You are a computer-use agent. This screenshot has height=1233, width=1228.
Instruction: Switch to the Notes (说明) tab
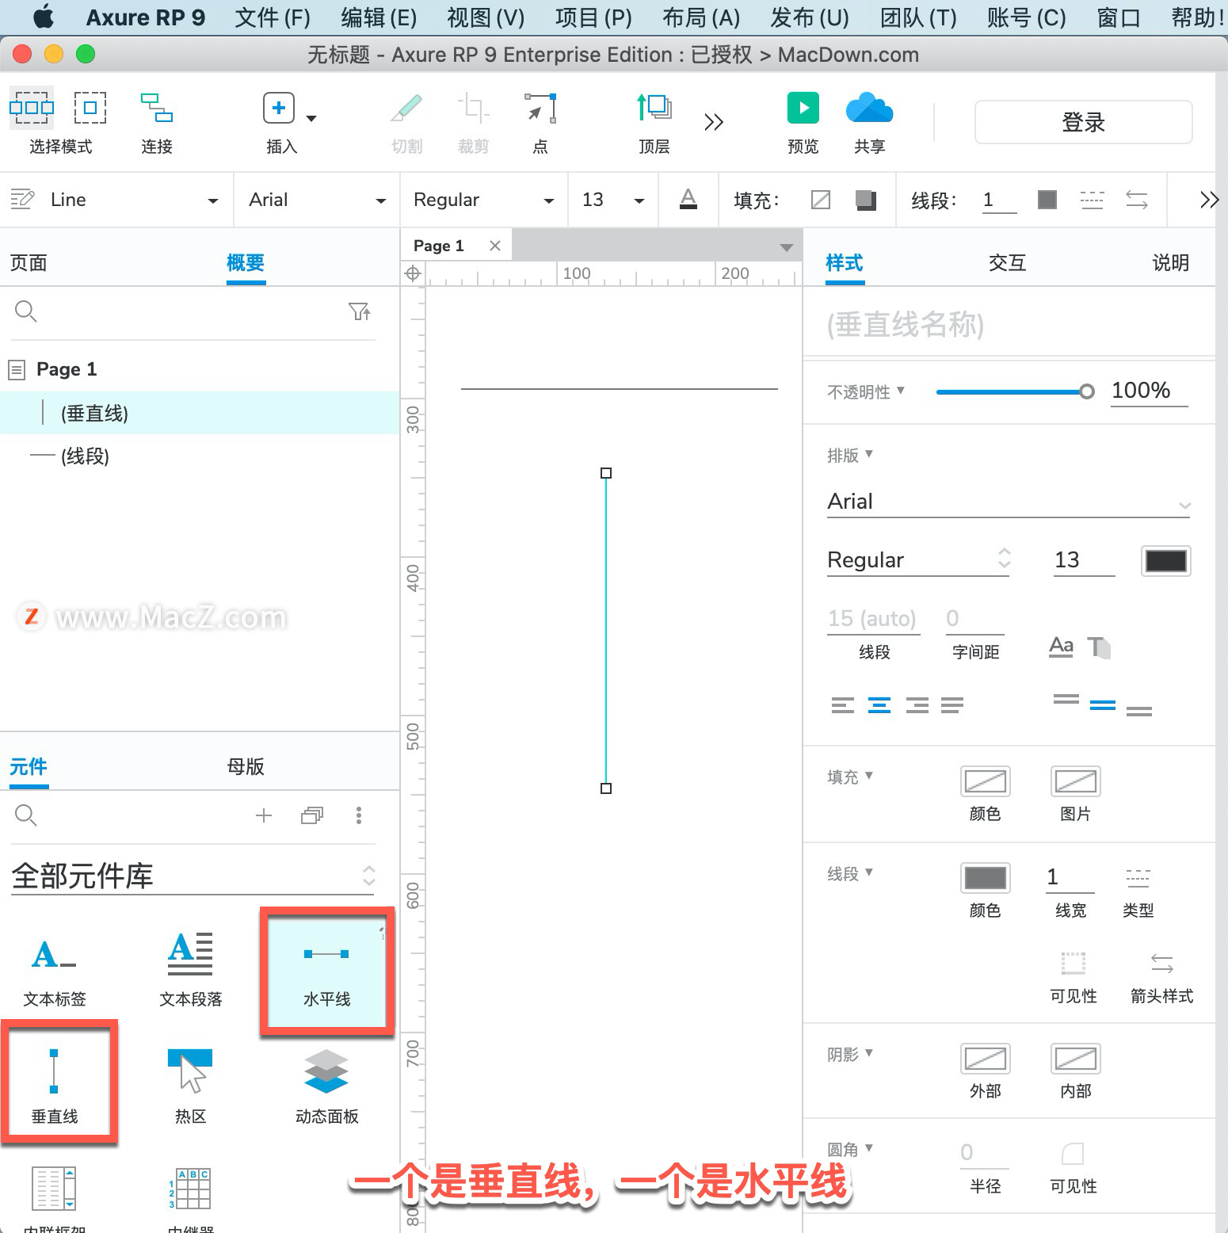[x=1171, y=263]
